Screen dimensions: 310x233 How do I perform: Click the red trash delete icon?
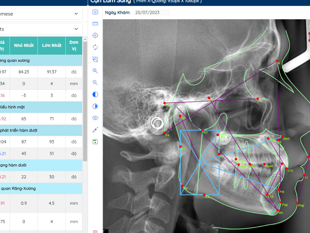(x=95, y=232)
